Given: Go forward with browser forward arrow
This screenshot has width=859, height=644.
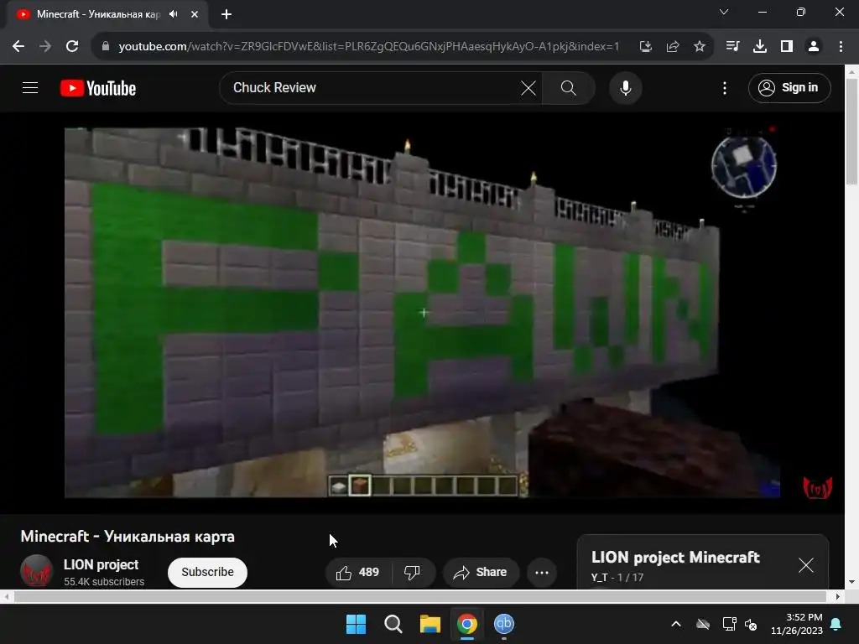Looking at the screenshot, I should pos(45,46).
